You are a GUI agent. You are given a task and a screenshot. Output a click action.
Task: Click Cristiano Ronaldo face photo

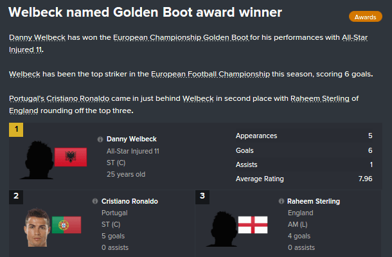37,227
